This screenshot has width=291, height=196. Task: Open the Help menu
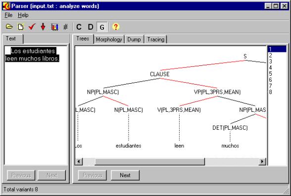[x=23, y=15]
